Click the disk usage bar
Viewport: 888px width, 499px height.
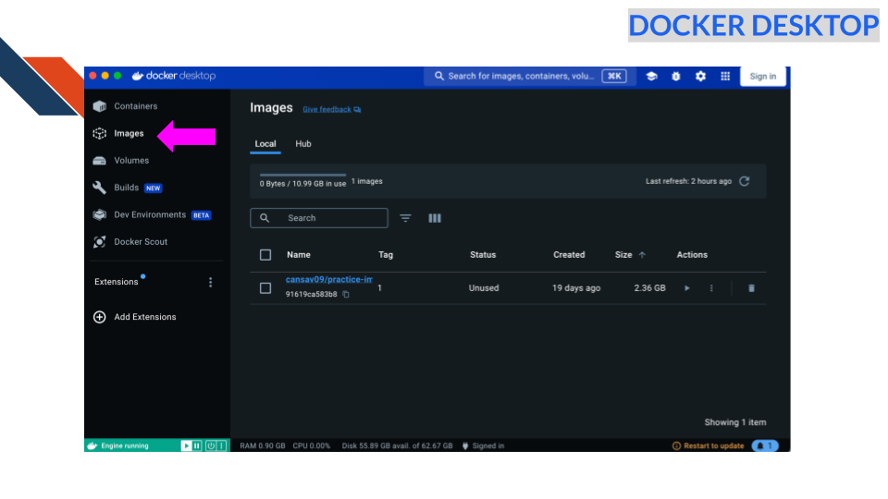pyautogui.click(x=302, y=176)
